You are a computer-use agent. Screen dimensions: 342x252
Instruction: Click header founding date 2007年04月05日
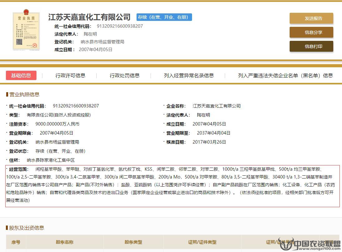click(95, 50)
